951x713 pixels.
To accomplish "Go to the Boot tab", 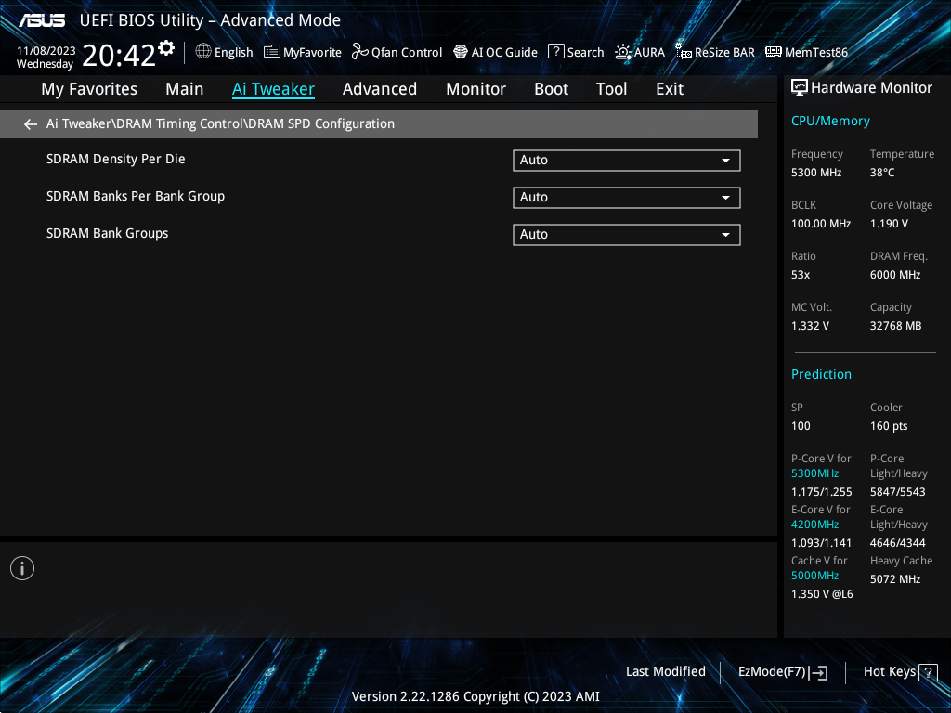I will pyautogui.click(x=552, y=89).
